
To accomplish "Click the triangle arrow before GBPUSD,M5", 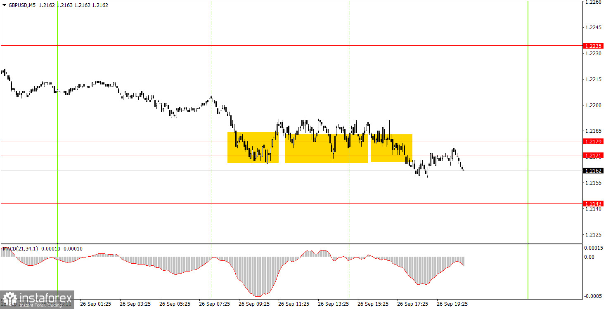I will pyautogui.click(x=4, y=5).
